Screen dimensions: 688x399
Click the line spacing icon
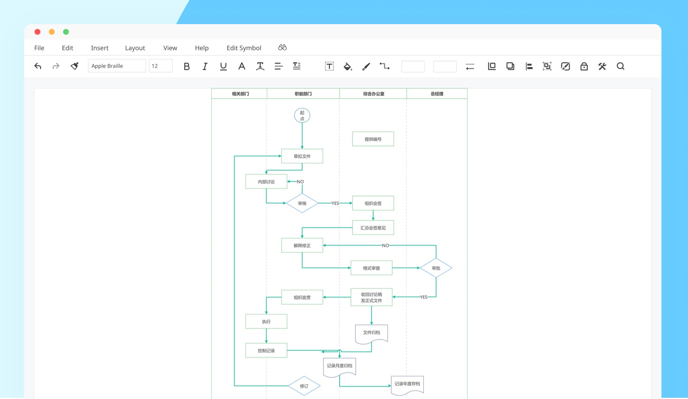click(x=297, y=66)
